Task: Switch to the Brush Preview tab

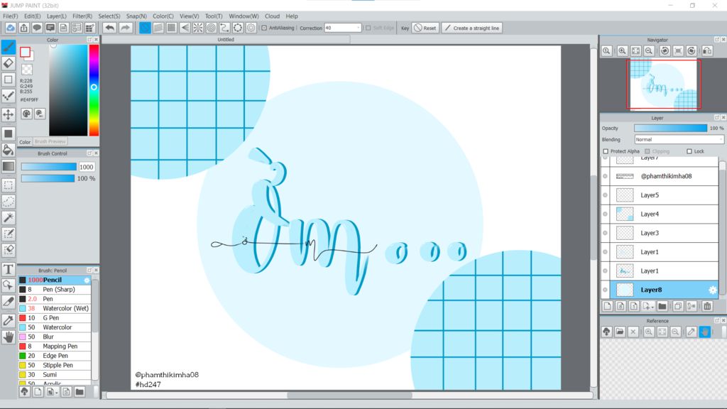Action: tap(50, 141)
